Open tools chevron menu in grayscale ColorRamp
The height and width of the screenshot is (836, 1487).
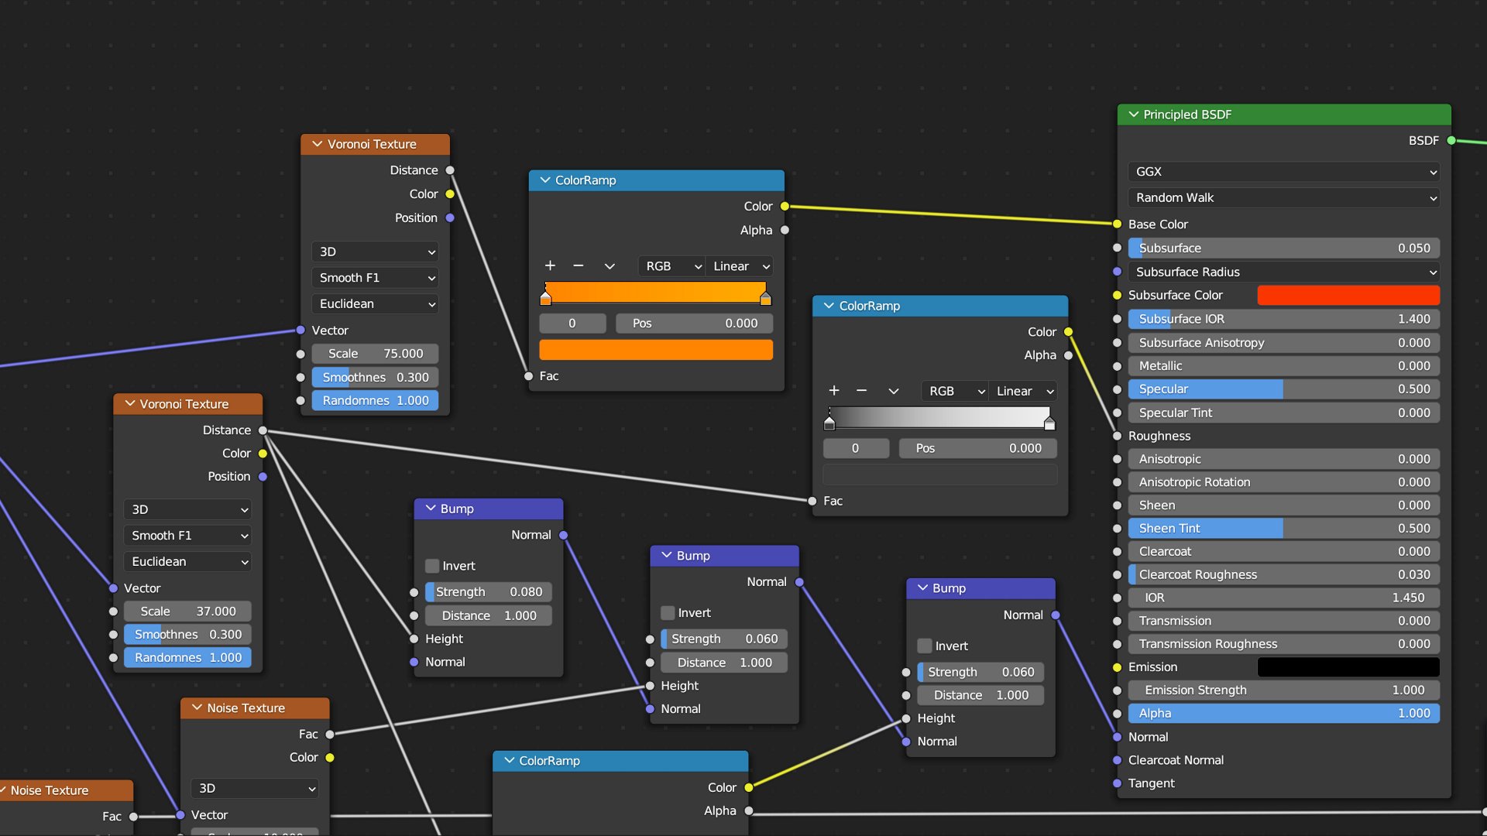(x=893, y=391)
